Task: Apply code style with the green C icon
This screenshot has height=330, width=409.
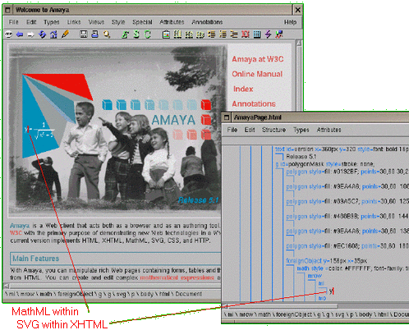Action: (148, 34)
